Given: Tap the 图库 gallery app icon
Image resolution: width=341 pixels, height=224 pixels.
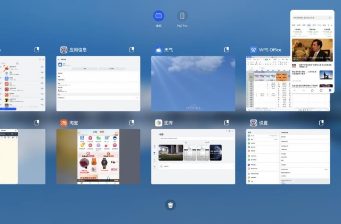Looking at the screenshot, I should (x=159, y=123).
